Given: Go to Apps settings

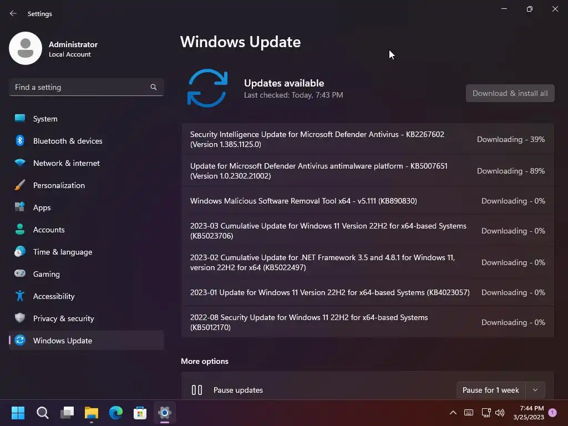Looking at the screenshot, I should [86, 207].
